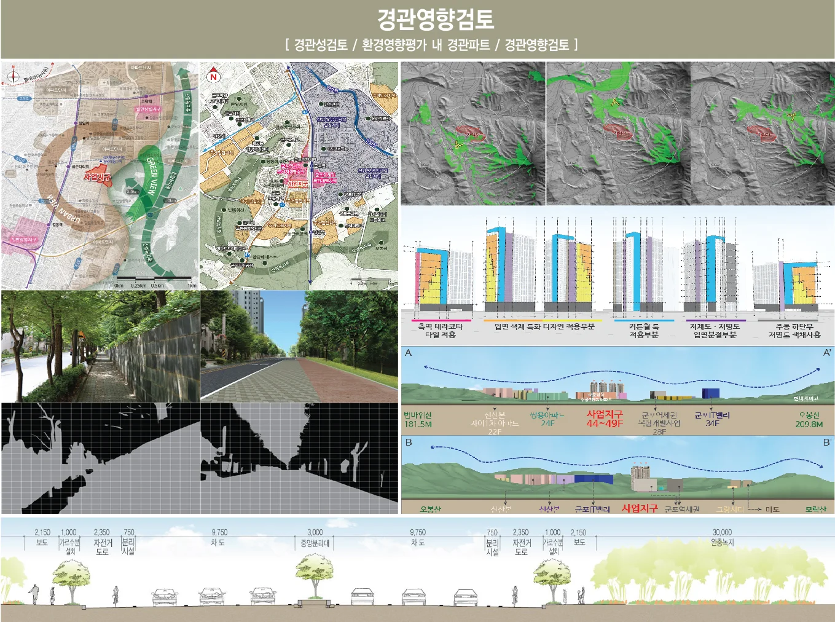The image size is (835, 622).
Task: Click the section B label
Action: (x=409, y=442)
